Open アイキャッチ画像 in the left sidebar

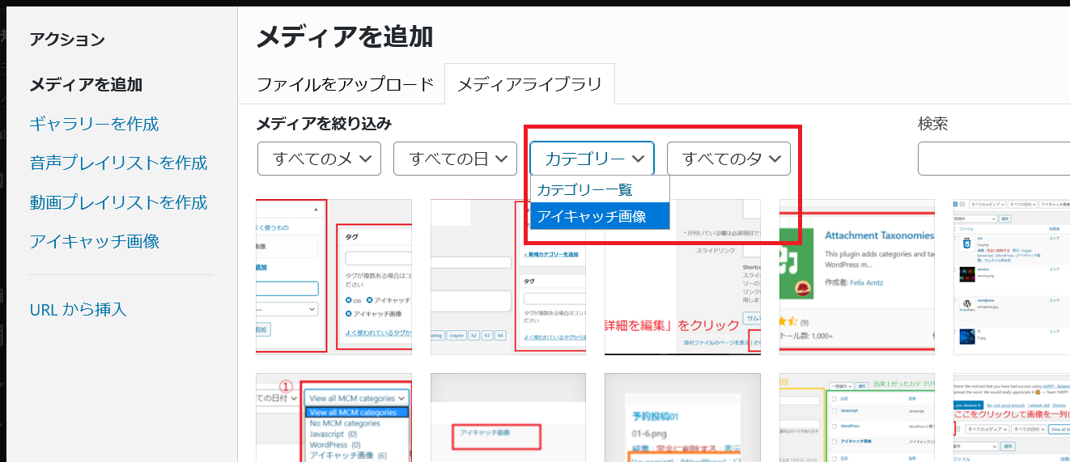click(x=94, y=241)
